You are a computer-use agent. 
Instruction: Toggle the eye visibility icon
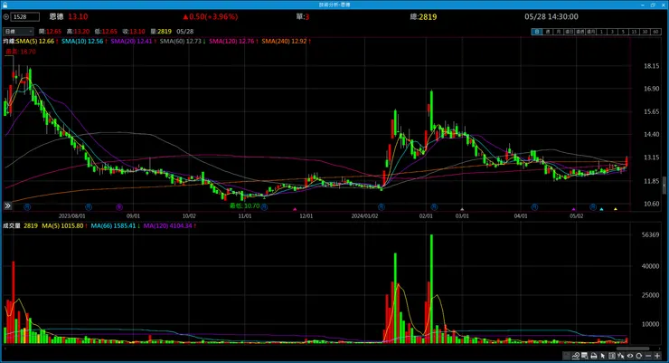630,356
